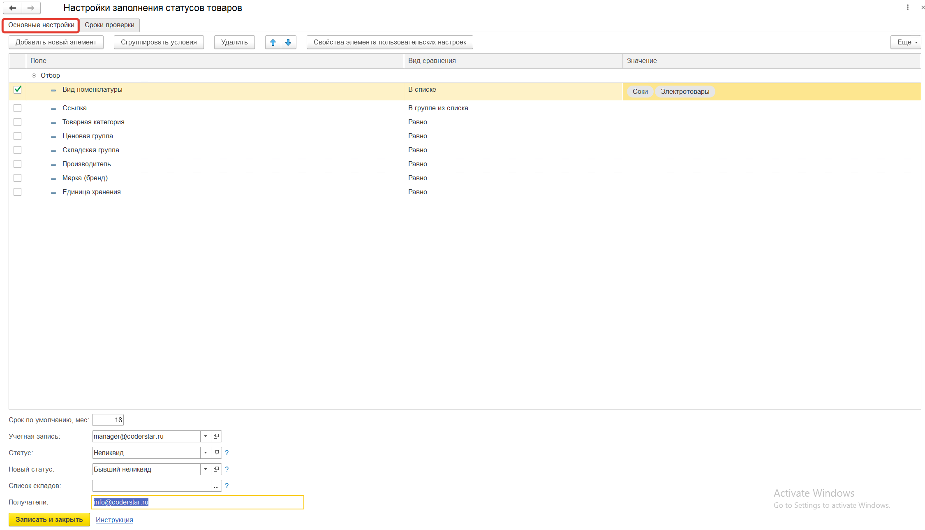Switch to Основные настройки tab
Image resolution: width=925 pixels, height=530 pixels.
[41, 25]
